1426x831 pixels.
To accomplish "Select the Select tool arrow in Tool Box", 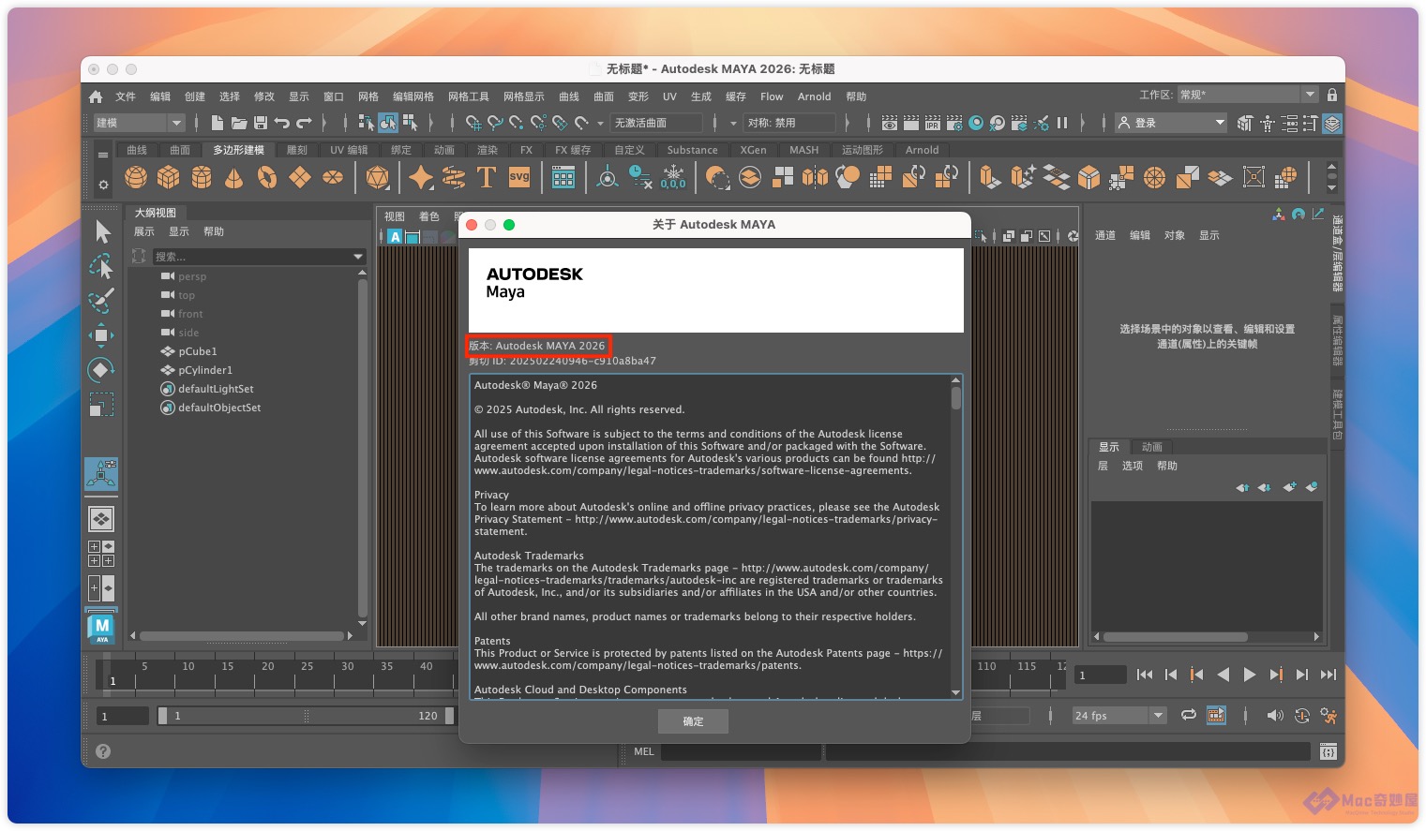I will [x=102, y=231].
